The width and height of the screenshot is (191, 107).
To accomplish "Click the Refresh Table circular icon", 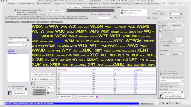I will click(58, 97).
